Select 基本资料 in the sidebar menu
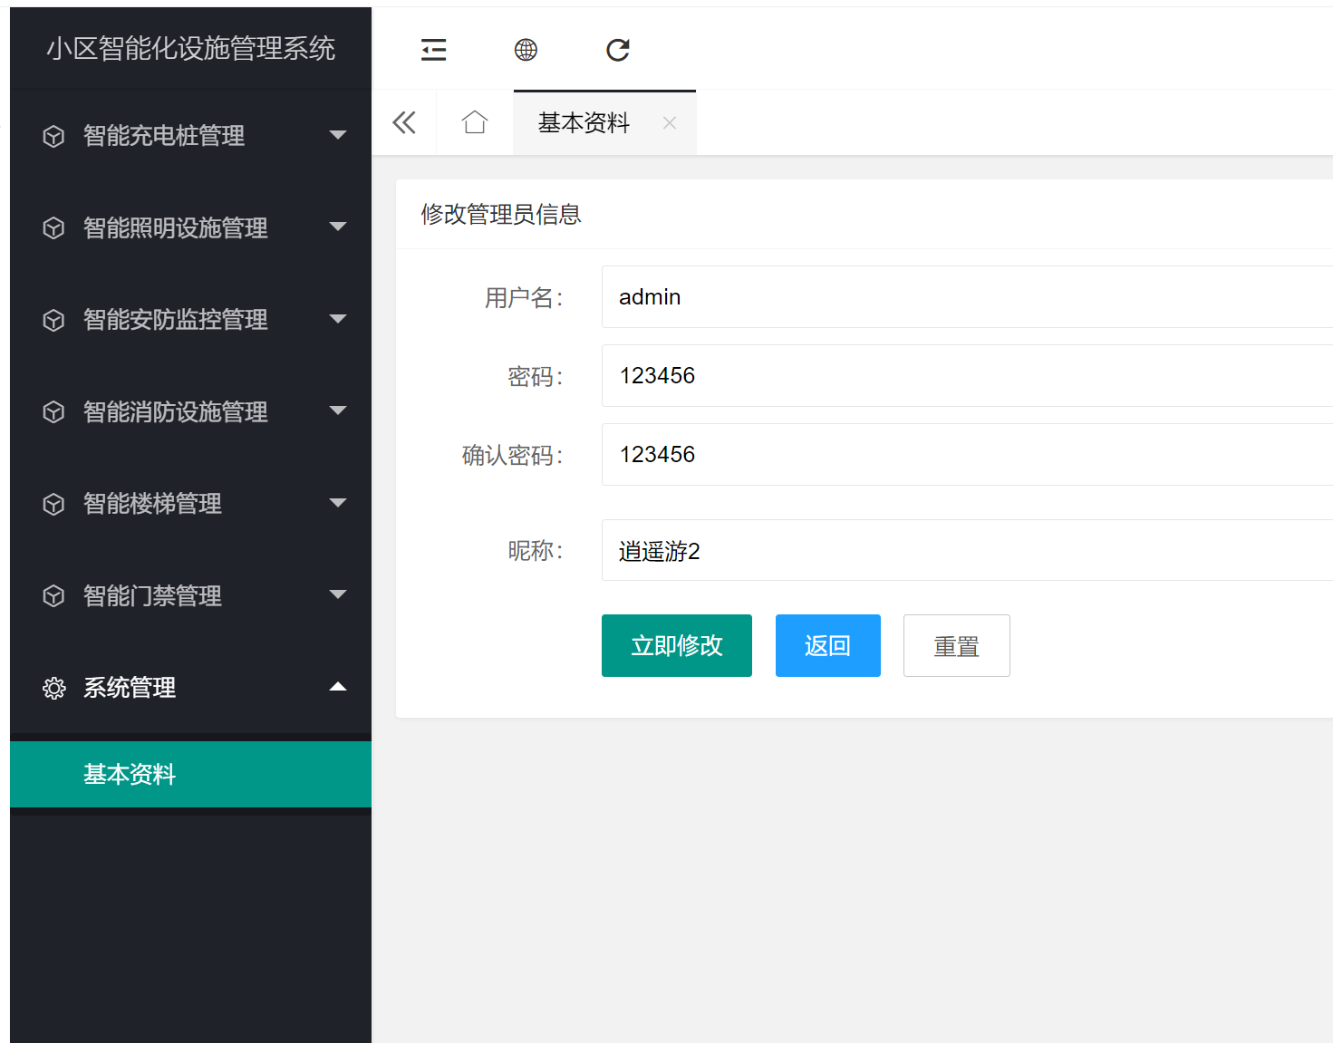This screenshot has width=1333, height=1043. [x=130, y=775]
